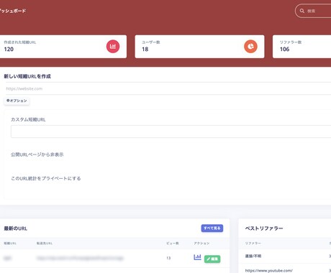Click the ビュー数 column header
This screenshot has height=273, width=331.
tap(173, 244)
